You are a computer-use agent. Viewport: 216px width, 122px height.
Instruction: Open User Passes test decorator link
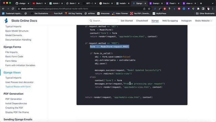pos(20,82)
